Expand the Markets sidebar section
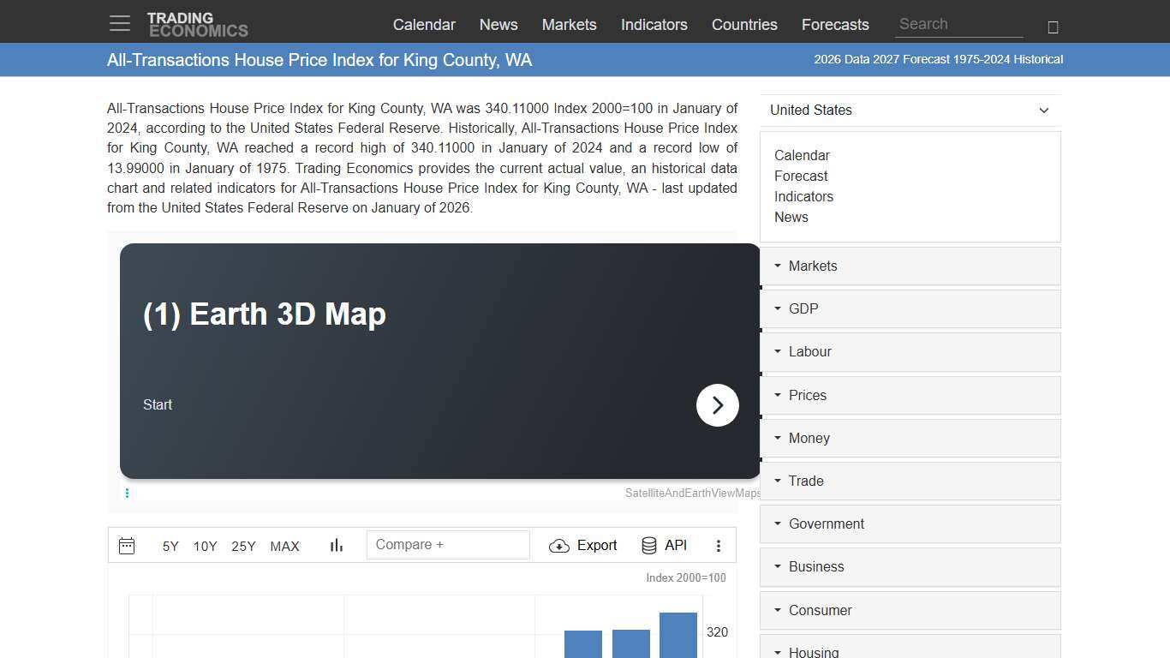1170x658 pixels. tap(910, 266)
